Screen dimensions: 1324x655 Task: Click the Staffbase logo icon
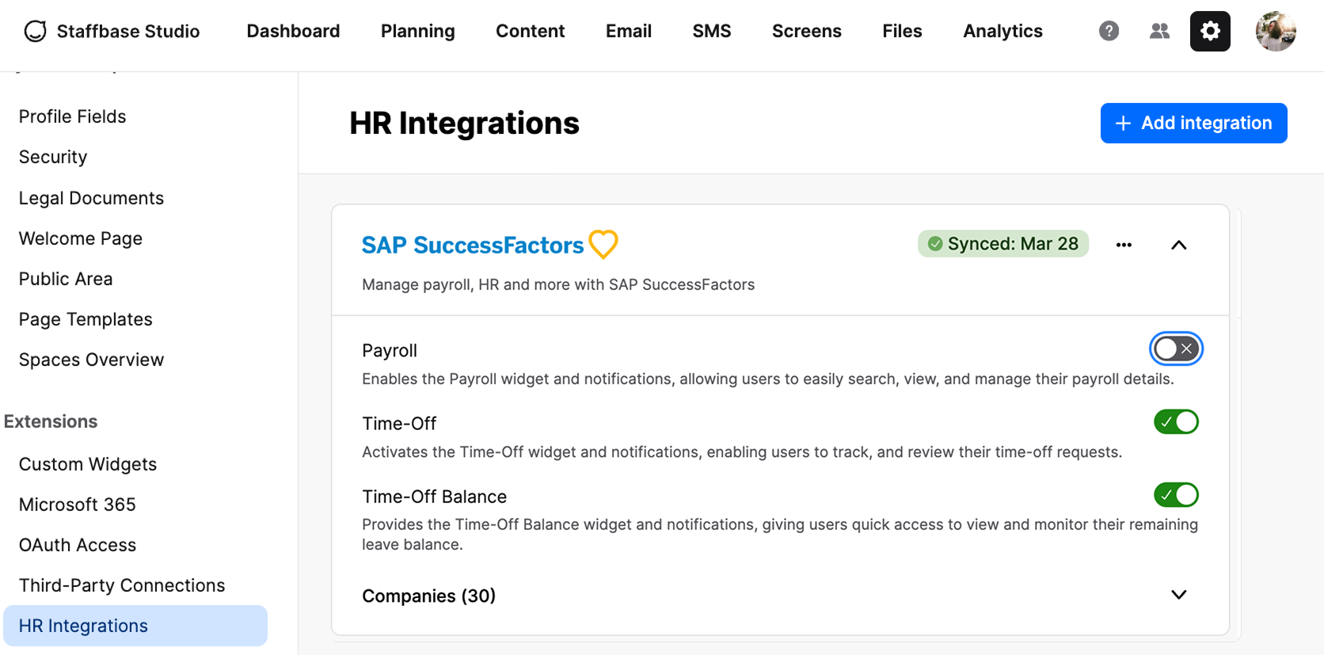[34, 31]
